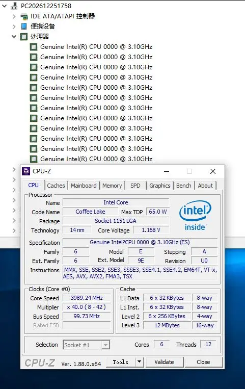
Task: Click the Level 3 16-way field
Action: [x=205, y=325]
